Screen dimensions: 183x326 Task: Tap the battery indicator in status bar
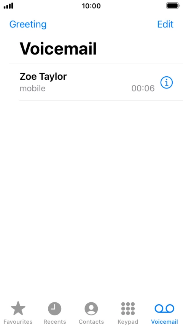point(173,6)
